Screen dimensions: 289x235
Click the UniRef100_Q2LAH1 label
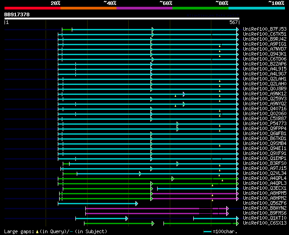[x=265, y=79]
